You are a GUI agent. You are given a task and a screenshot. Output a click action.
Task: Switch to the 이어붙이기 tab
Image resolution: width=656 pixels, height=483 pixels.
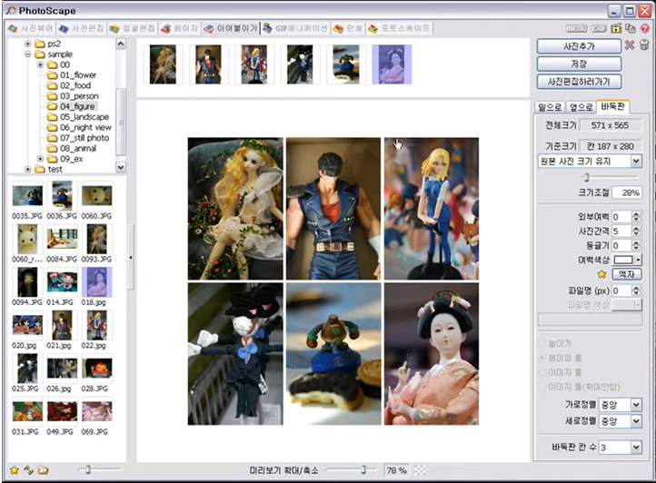pyautogui.click(x=231, y=28)
